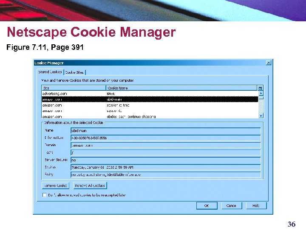
Task: Click the cookie list scrollbar track
Action: pyautogui.click(x=261, y=106)
